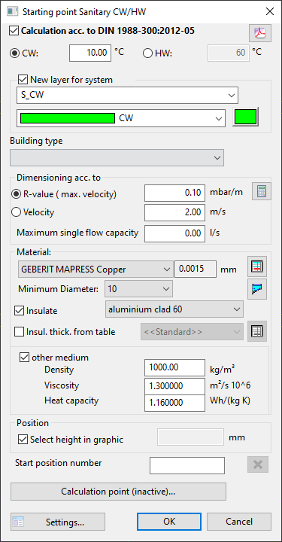
Task: Select the HW radio button
Action: point(147,53)
